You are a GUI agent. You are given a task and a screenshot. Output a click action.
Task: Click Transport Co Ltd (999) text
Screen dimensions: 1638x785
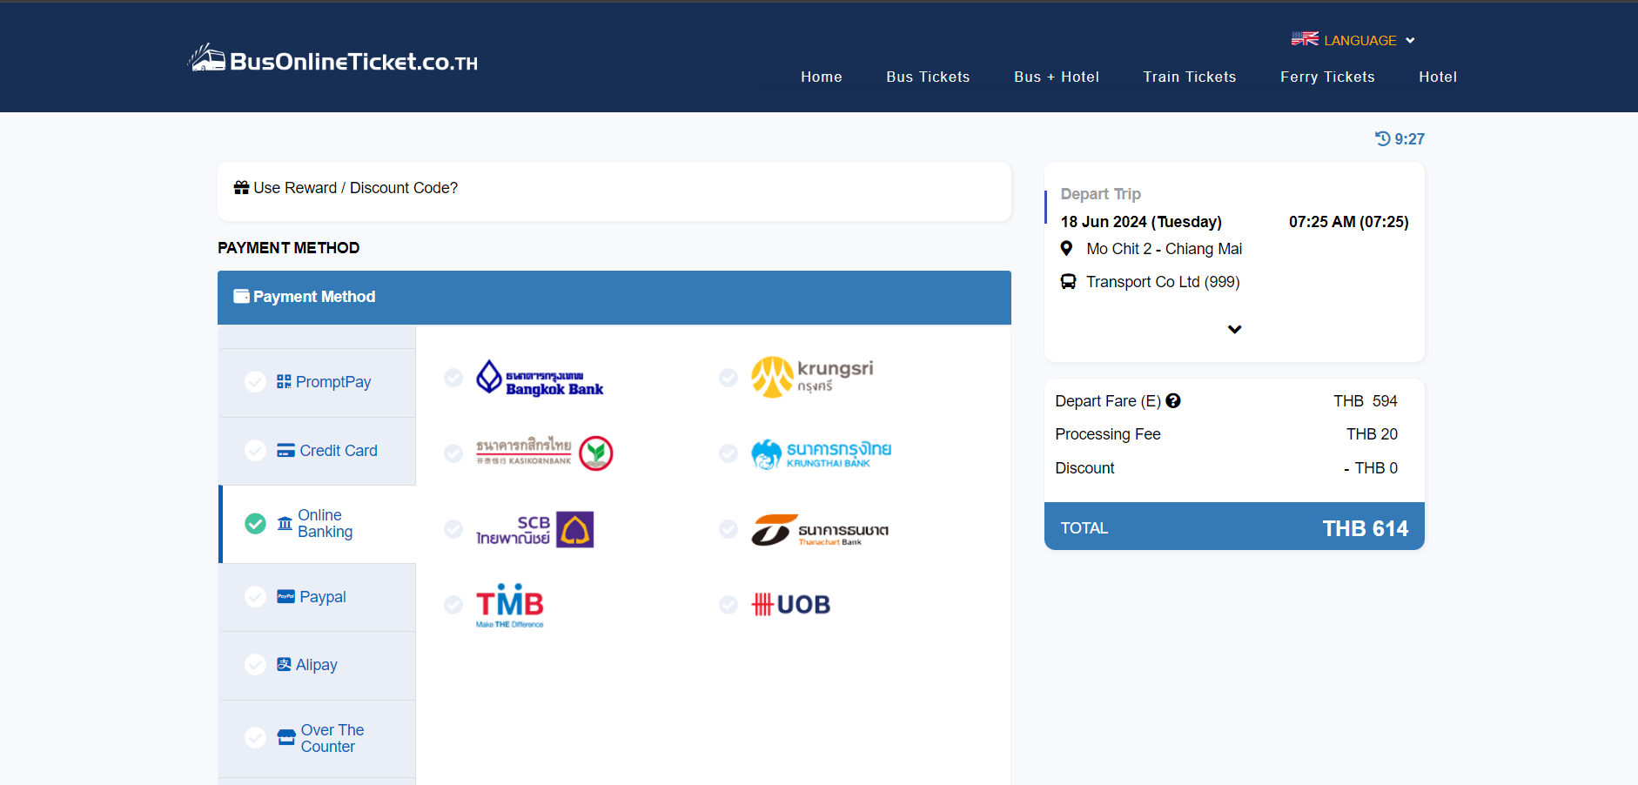(1163, 282)
